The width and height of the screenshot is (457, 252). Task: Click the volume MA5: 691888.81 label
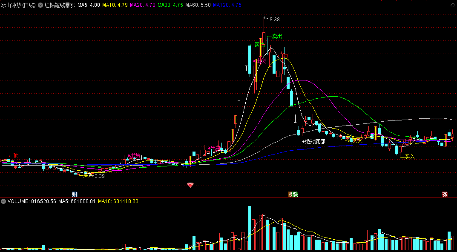(77, 201)
